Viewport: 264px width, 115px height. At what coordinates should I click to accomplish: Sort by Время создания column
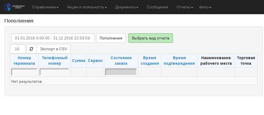point(150,61)
